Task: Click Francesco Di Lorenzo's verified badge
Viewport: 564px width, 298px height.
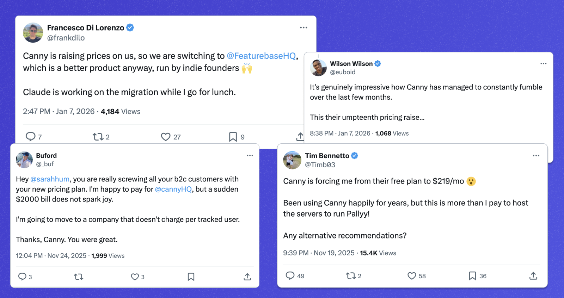Action: (x=130, y=27)
